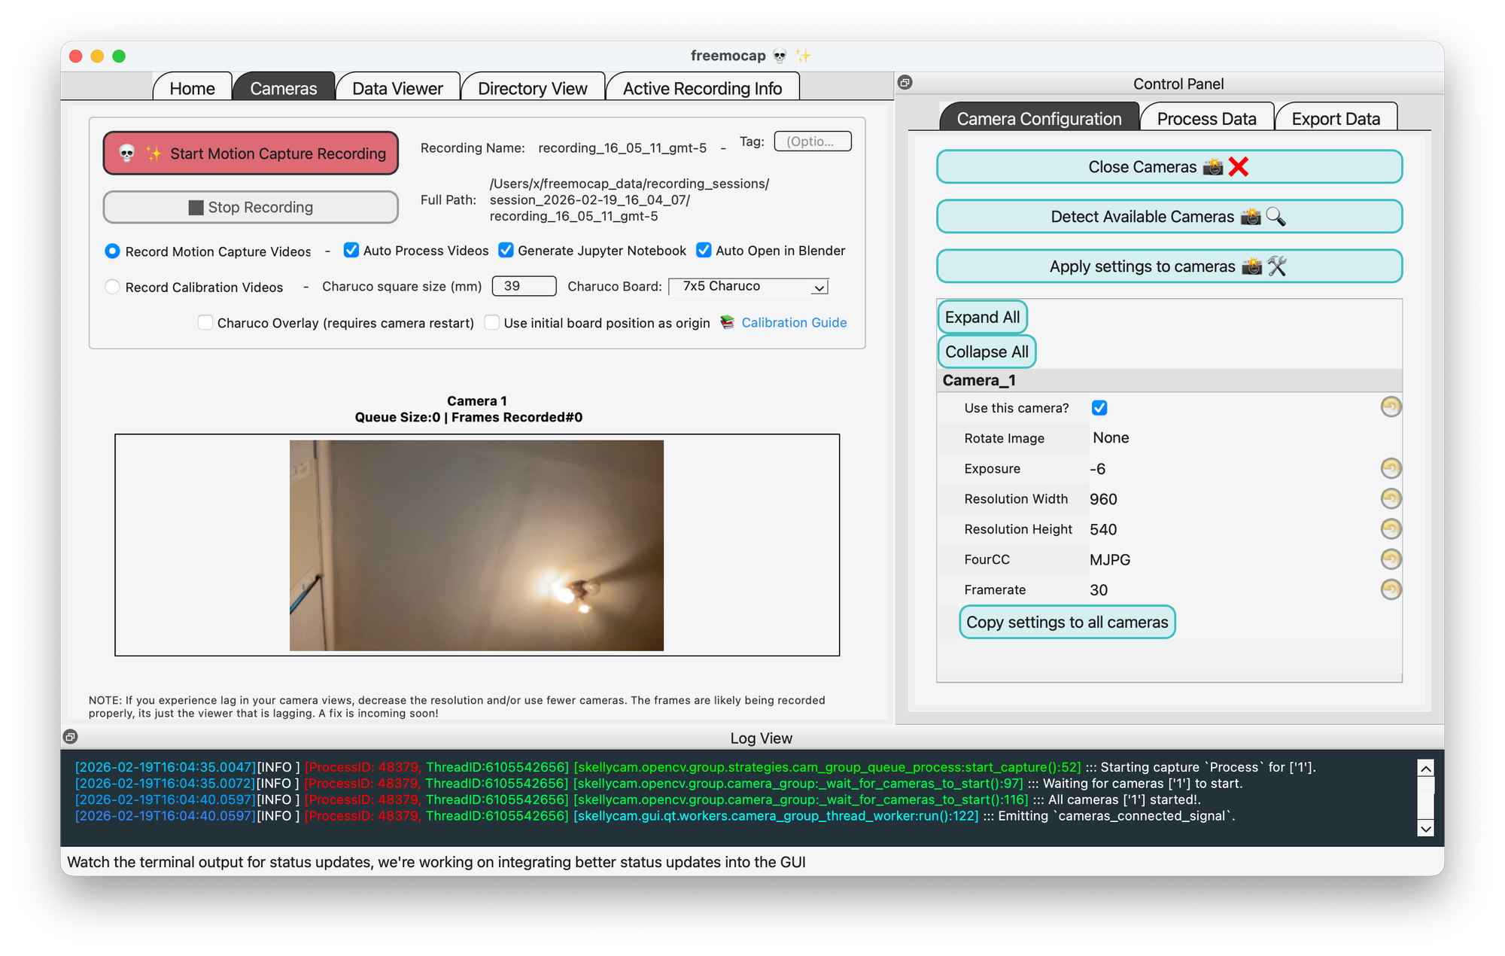Open the Process Data tab
The height and width of the screenshot is (956, 1505).
click(1206, 118)
